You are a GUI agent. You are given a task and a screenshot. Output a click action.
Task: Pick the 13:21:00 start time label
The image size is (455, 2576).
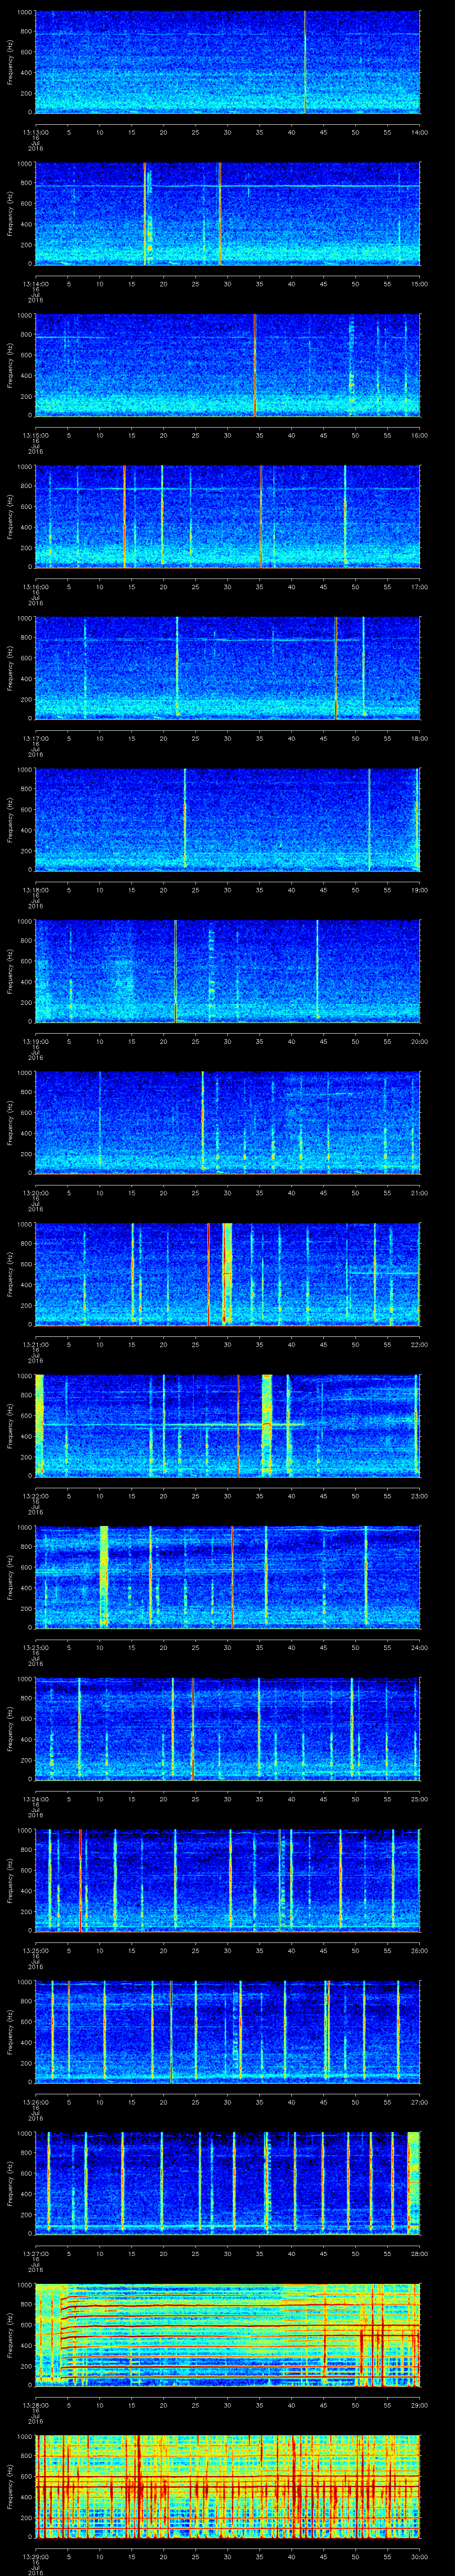36,1344
